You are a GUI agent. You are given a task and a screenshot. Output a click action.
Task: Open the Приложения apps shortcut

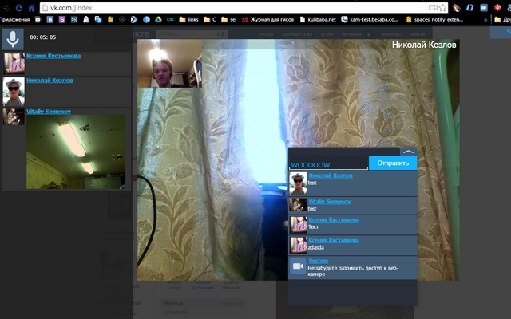point(14,19)
